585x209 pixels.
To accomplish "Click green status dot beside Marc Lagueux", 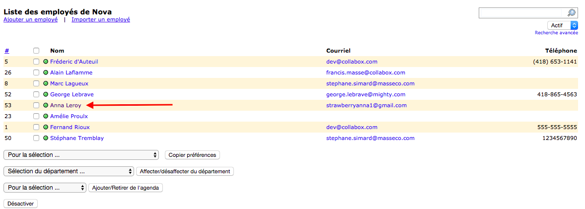I will pos(46,83).
